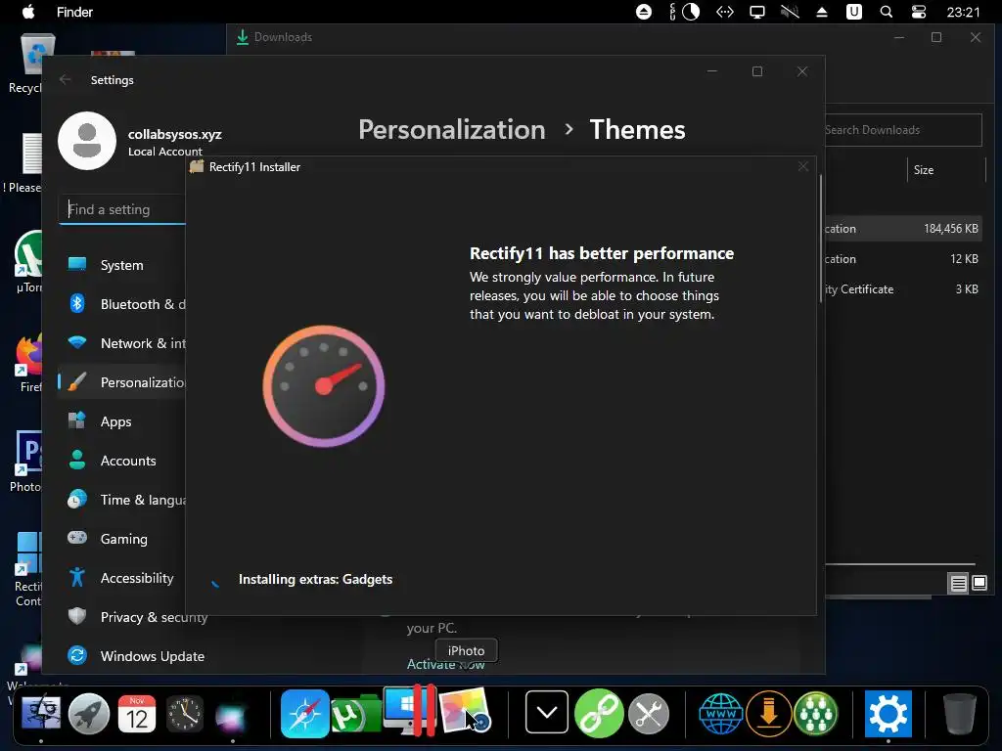
Task: Click the collabsysos.xyz account avatar
Action: (87, 141)
